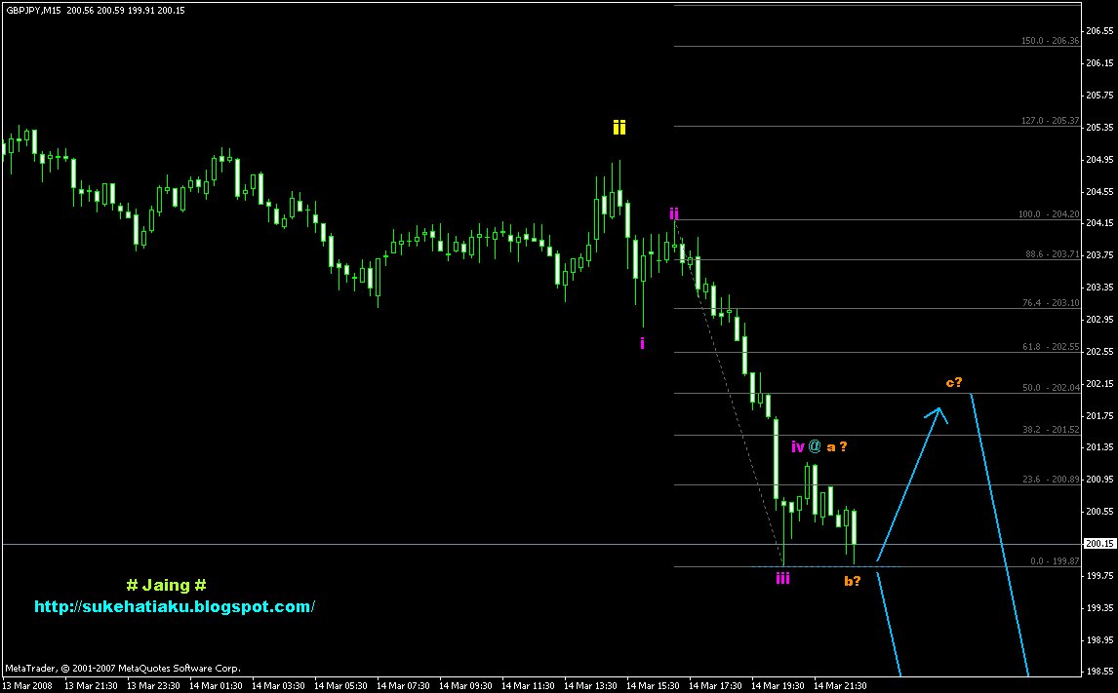1118x693 pixels.
Task: Click the "0.0 - 199.87" Fibonacci level label
Action: [1055, 561]
